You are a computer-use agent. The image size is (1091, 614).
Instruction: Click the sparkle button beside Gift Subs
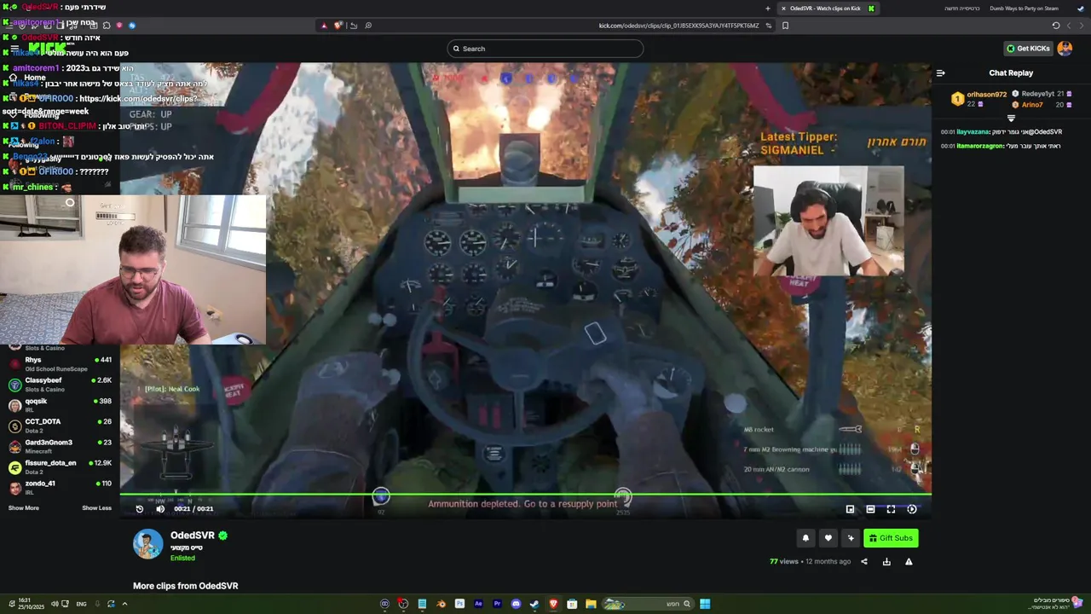click(x=850, y=538)
